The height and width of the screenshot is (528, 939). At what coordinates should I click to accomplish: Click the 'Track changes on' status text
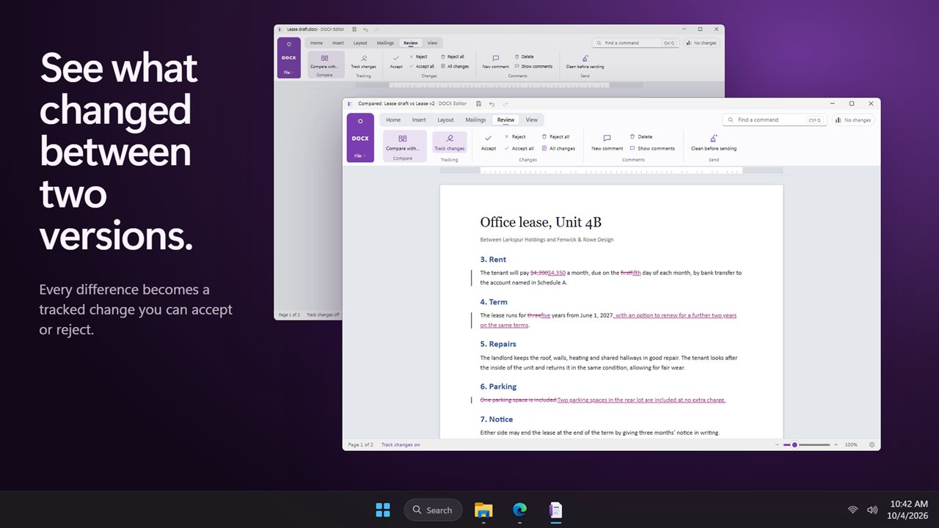(401, 444)
